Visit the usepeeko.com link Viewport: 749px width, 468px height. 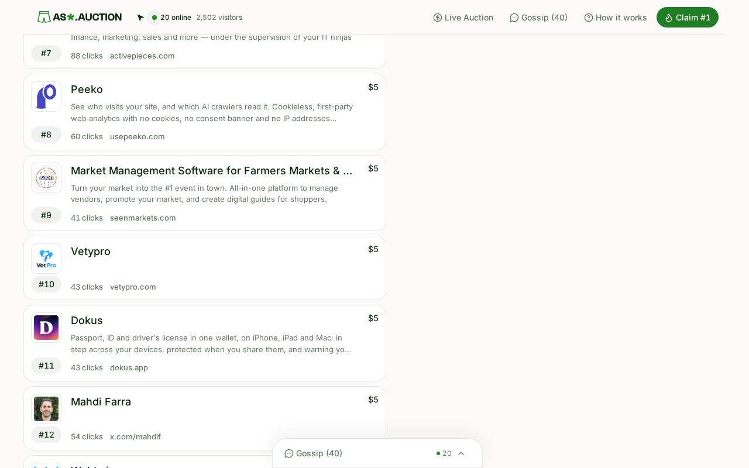tap(138, 136)
